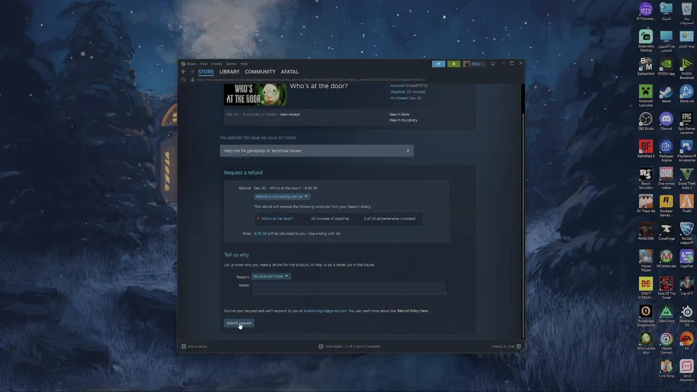697x392 pixels.
Task: Click the Submit request button
Action: click(x=239, y=323)
